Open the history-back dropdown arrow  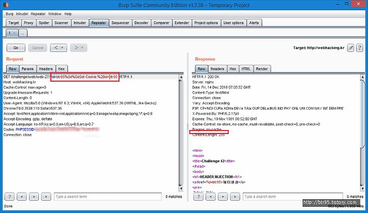point(62,48)
